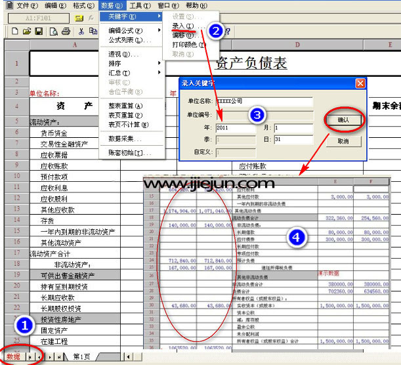
Task: Click the New file toolbar icon
Action: 15,31
